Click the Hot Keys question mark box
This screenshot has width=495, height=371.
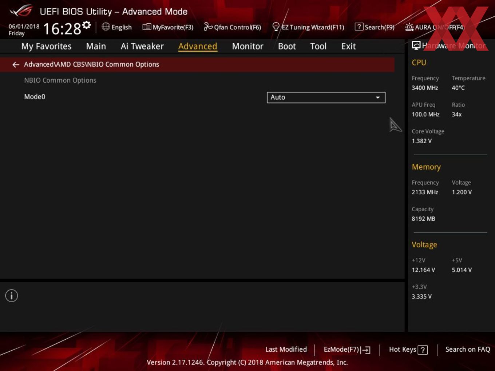(x=423, y=350)
